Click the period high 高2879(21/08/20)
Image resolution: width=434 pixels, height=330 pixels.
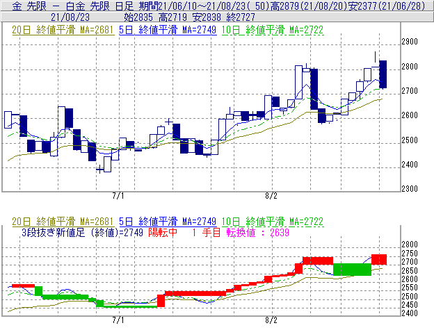tap(309, 6)
